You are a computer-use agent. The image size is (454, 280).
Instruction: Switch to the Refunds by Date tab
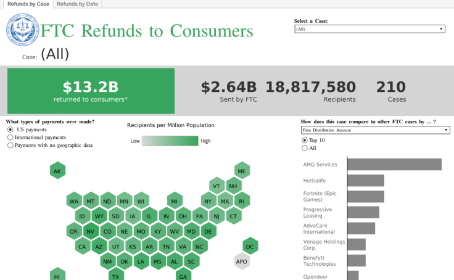click(x=77, y=4)
